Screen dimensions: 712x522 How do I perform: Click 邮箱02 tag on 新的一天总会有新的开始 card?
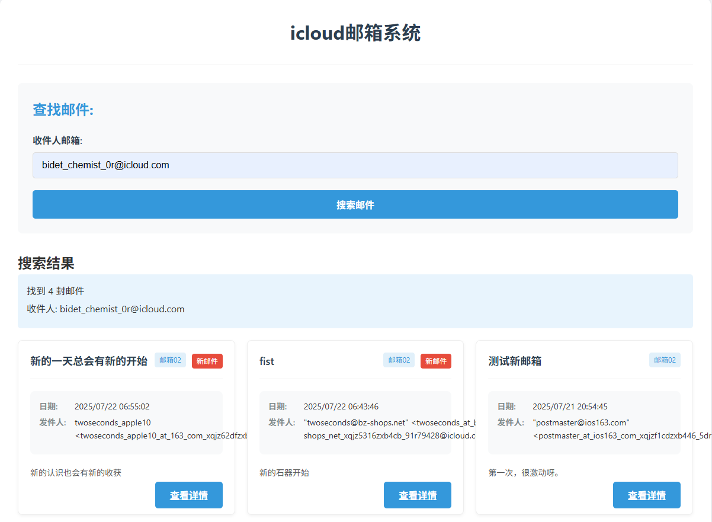click(x=170, y=360)
